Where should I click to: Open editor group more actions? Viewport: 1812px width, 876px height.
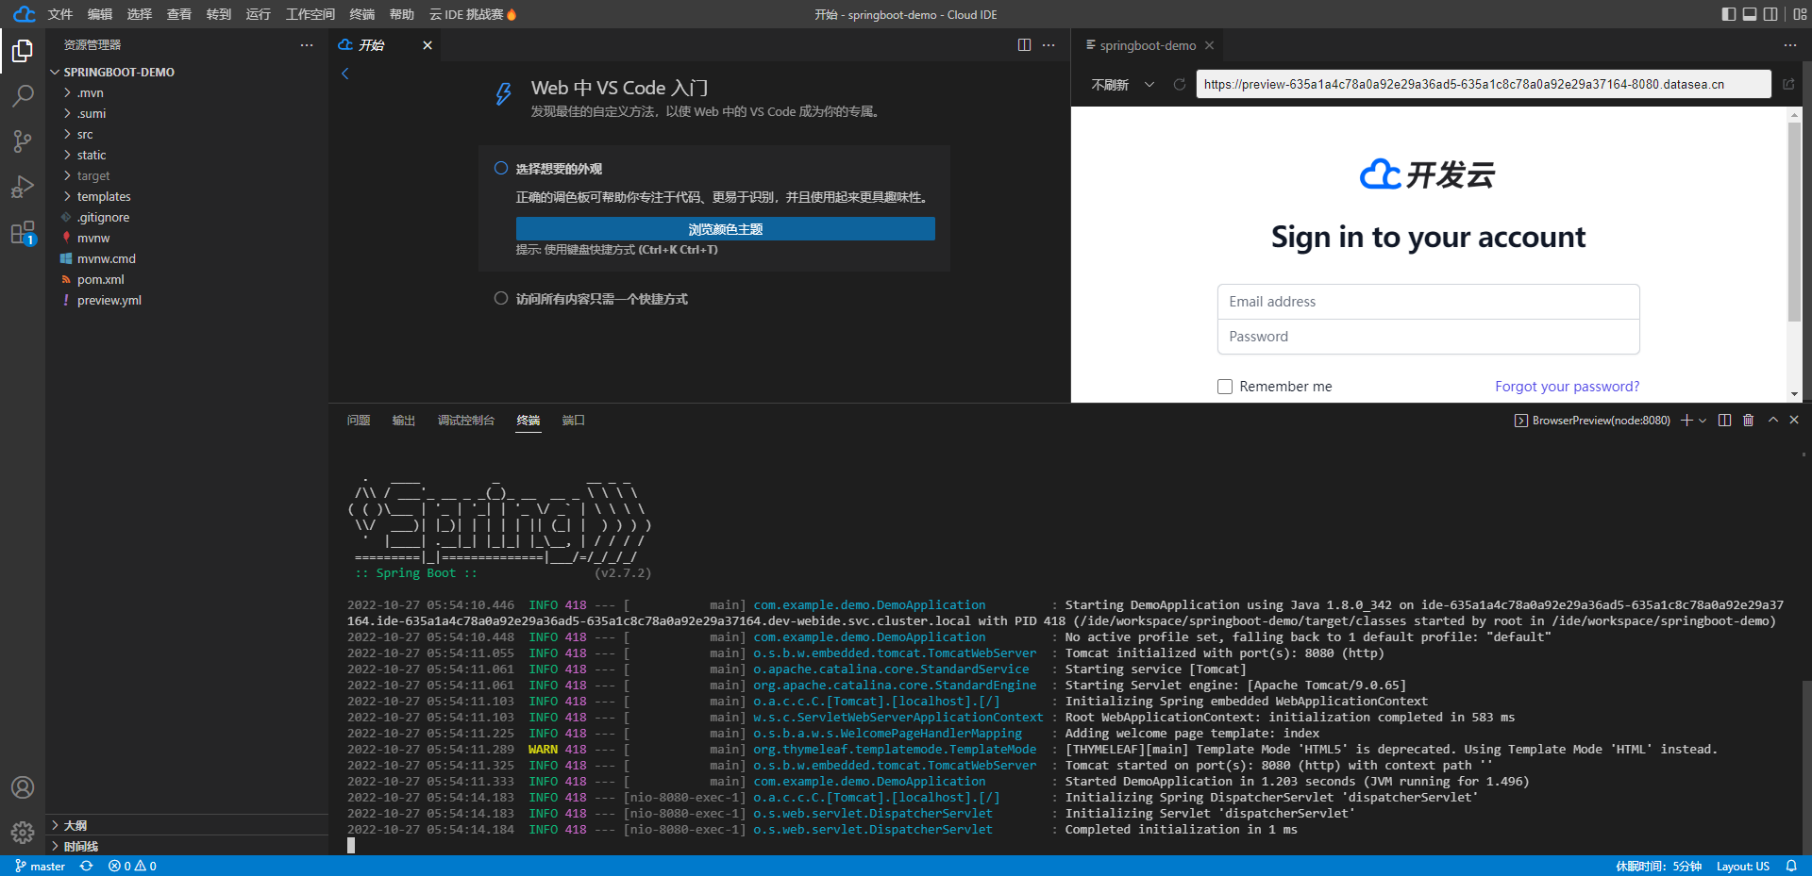(1049, 45)
